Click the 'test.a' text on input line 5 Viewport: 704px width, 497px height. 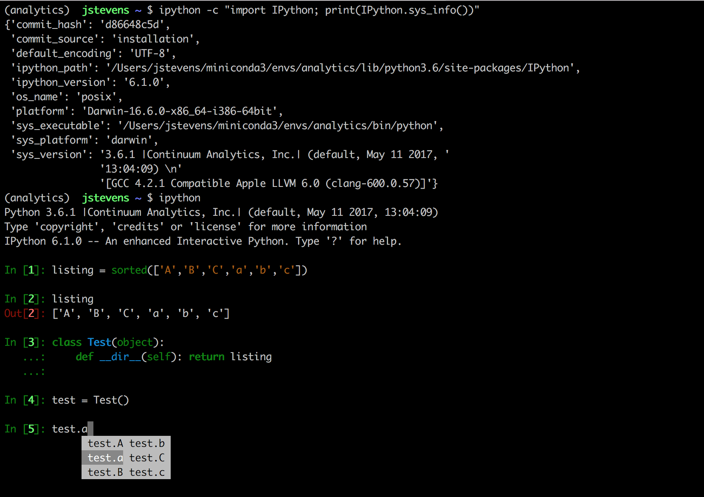(70, 429)
